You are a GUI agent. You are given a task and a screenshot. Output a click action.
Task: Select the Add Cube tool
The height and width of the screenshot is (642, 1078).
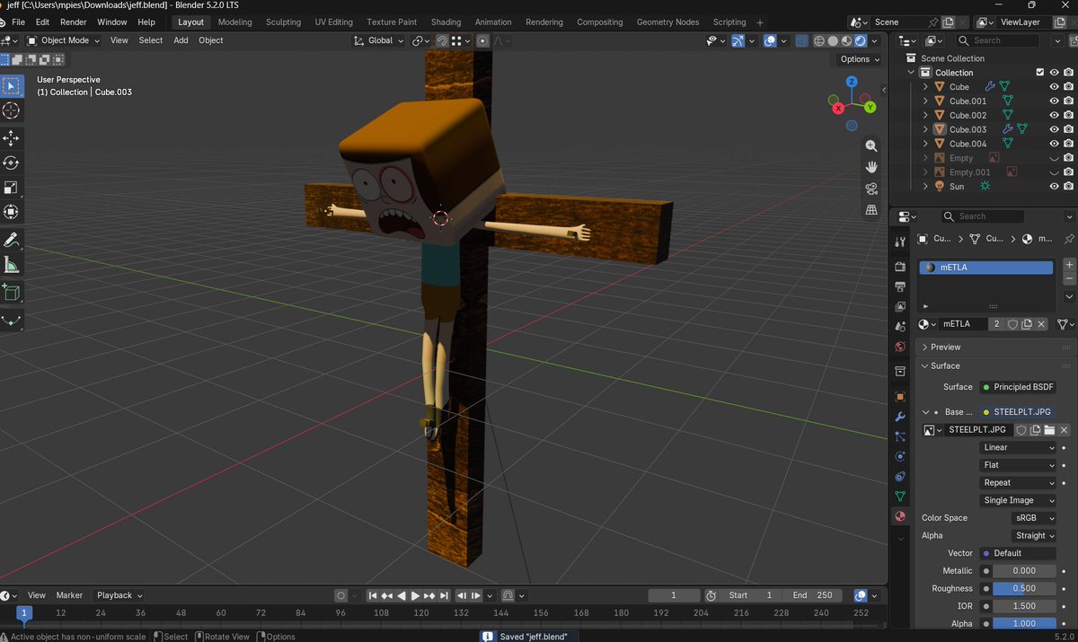[12, 293]
